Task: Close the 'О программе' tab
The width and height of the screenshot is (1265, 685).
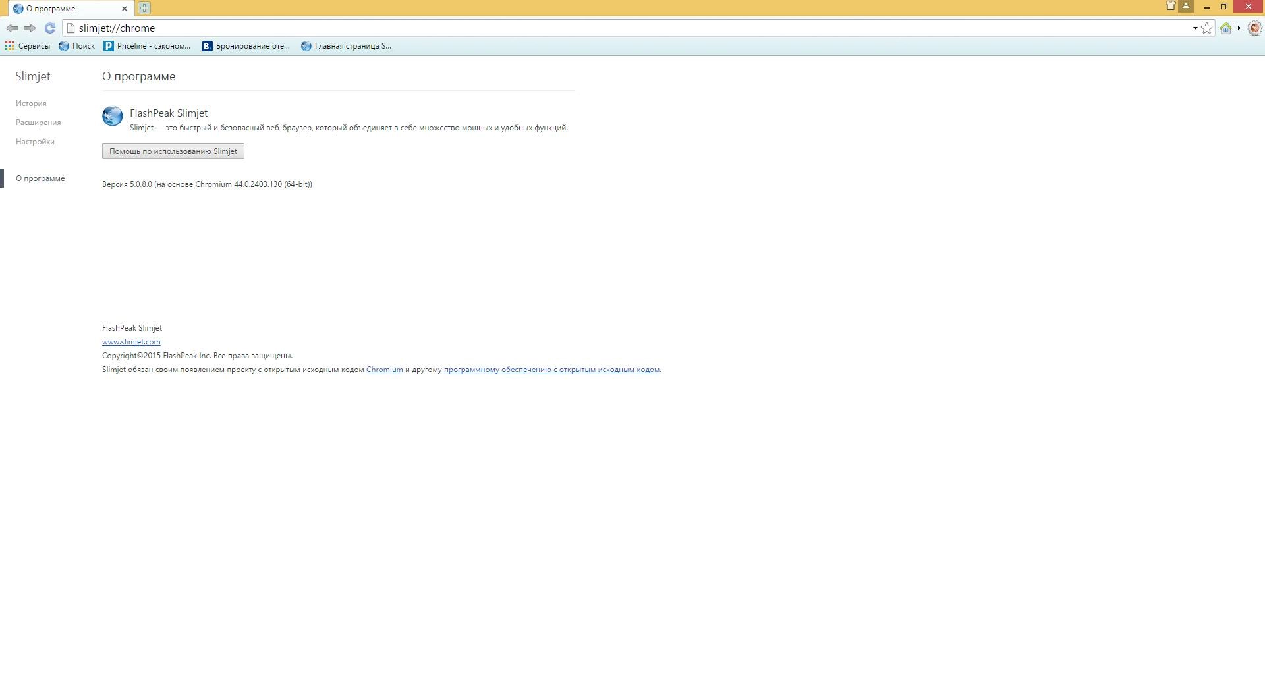Action: [124, 9]
